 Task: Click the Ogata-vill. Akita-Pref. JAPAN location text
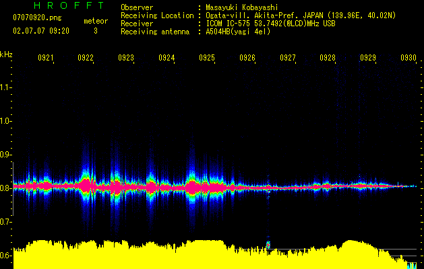[x=301, y=15]
